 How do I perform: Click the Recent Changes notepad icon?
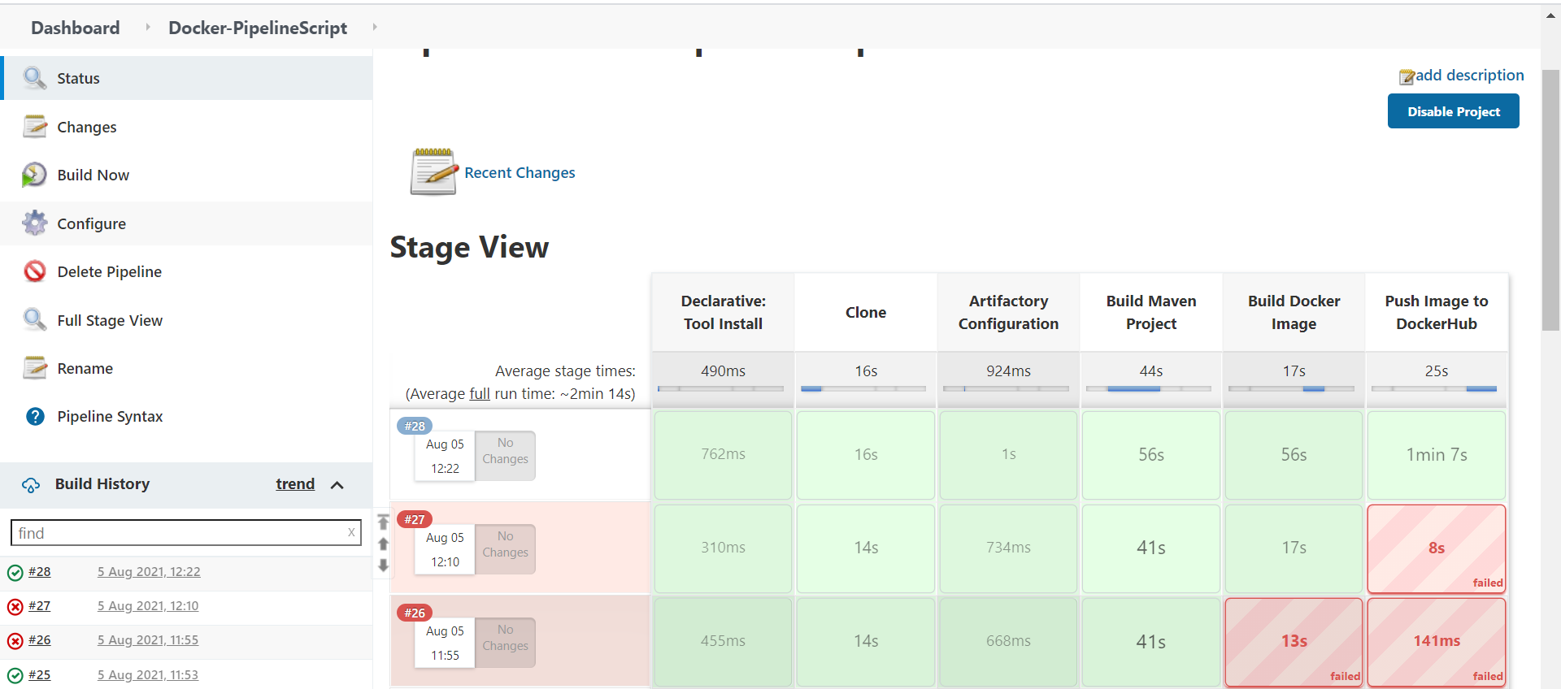point(433,172)
